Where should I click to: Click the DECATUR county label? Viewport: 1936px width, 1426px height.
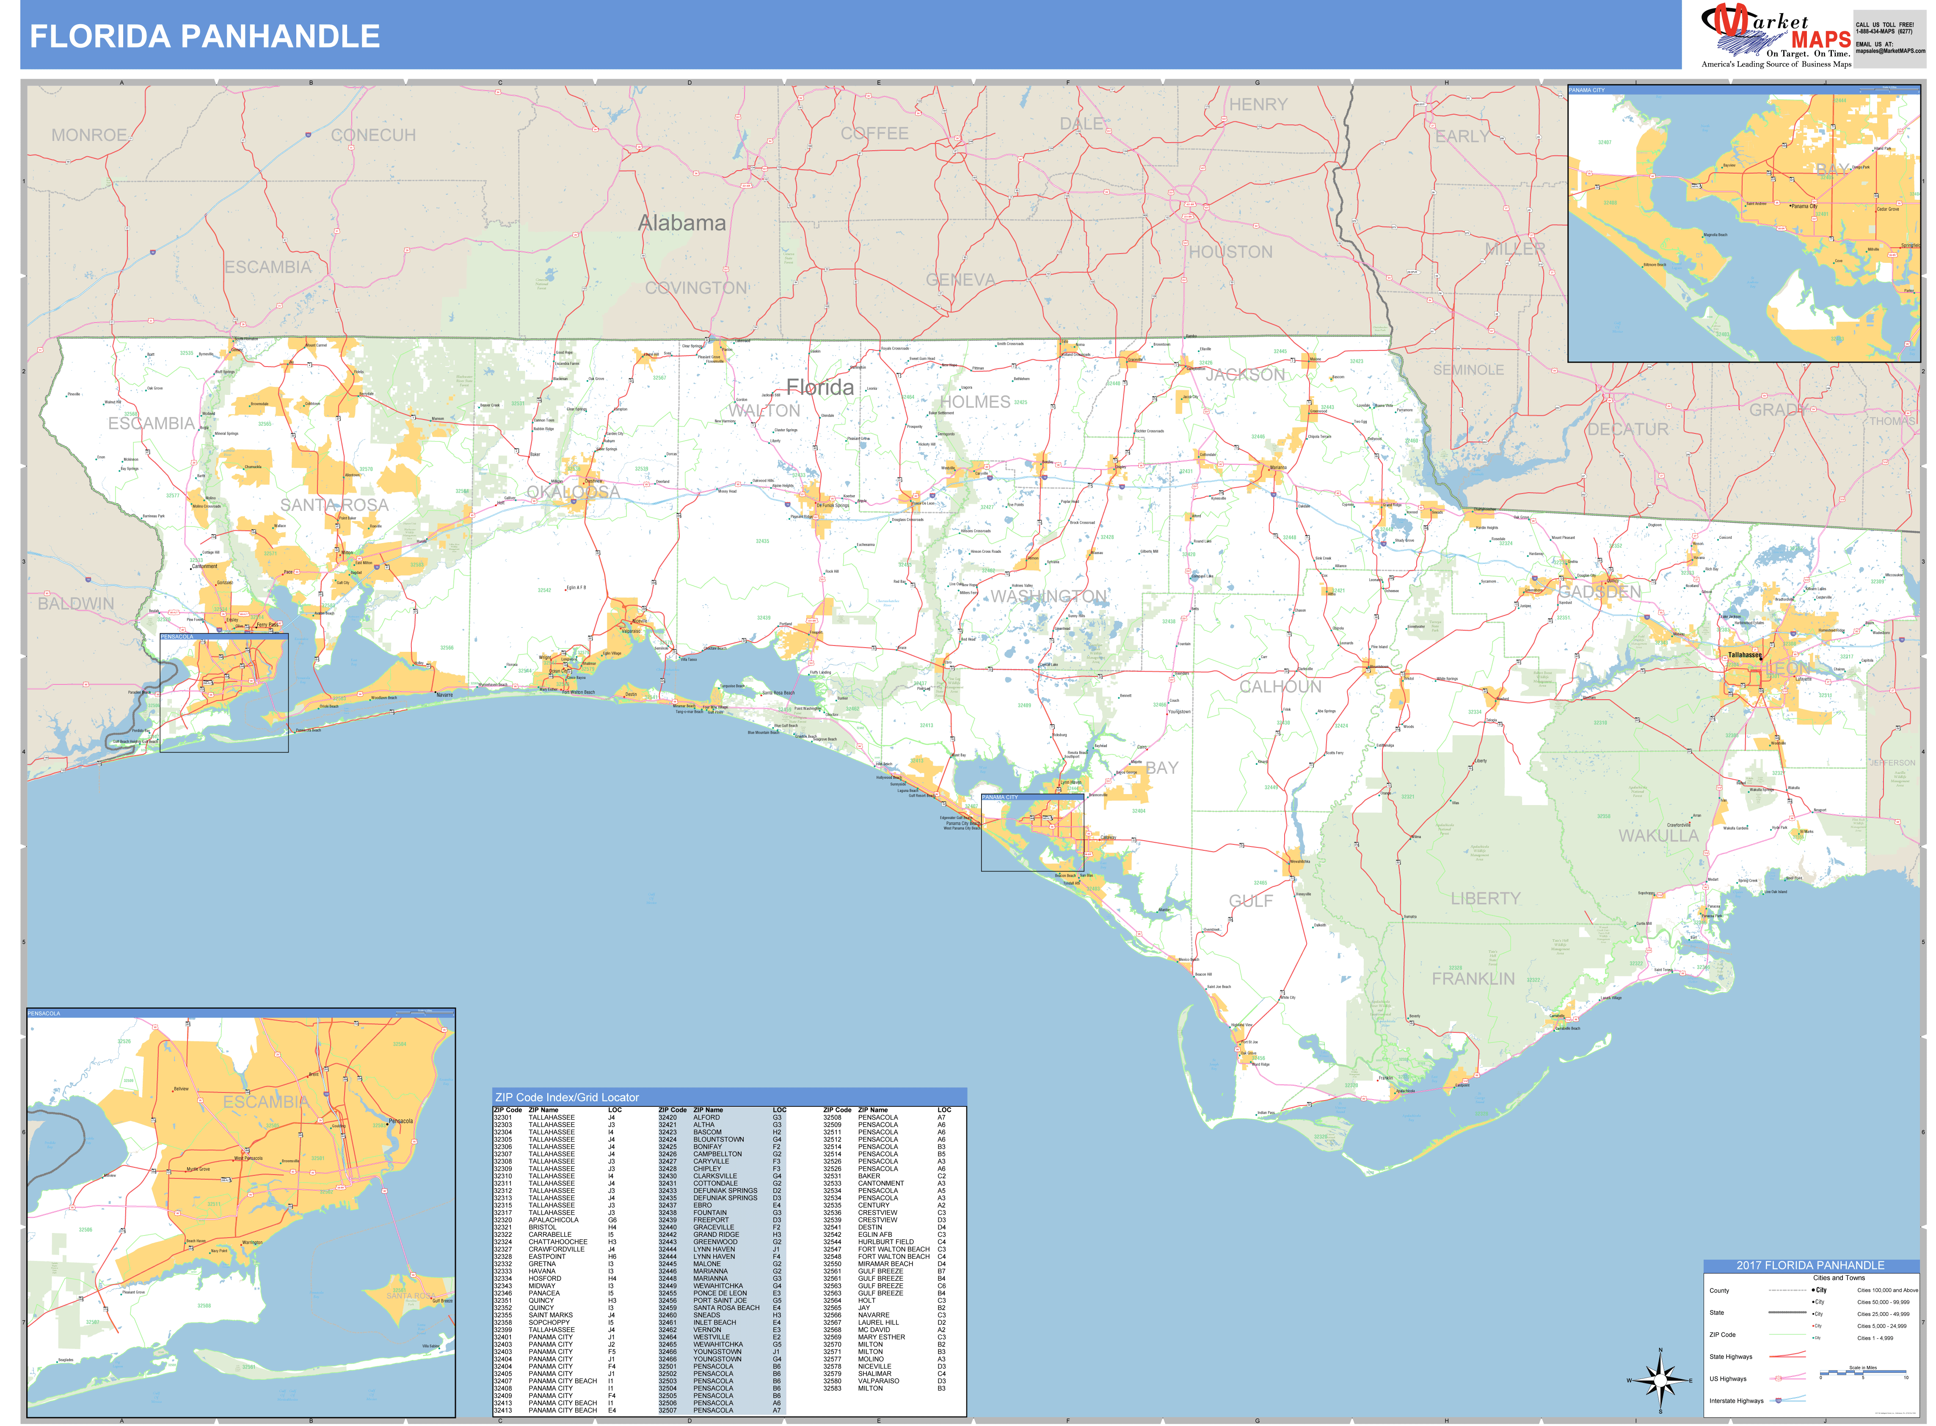tap(1627, 429)
